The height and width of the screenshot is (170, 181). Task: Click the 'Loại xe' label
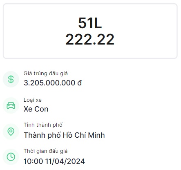33,100
